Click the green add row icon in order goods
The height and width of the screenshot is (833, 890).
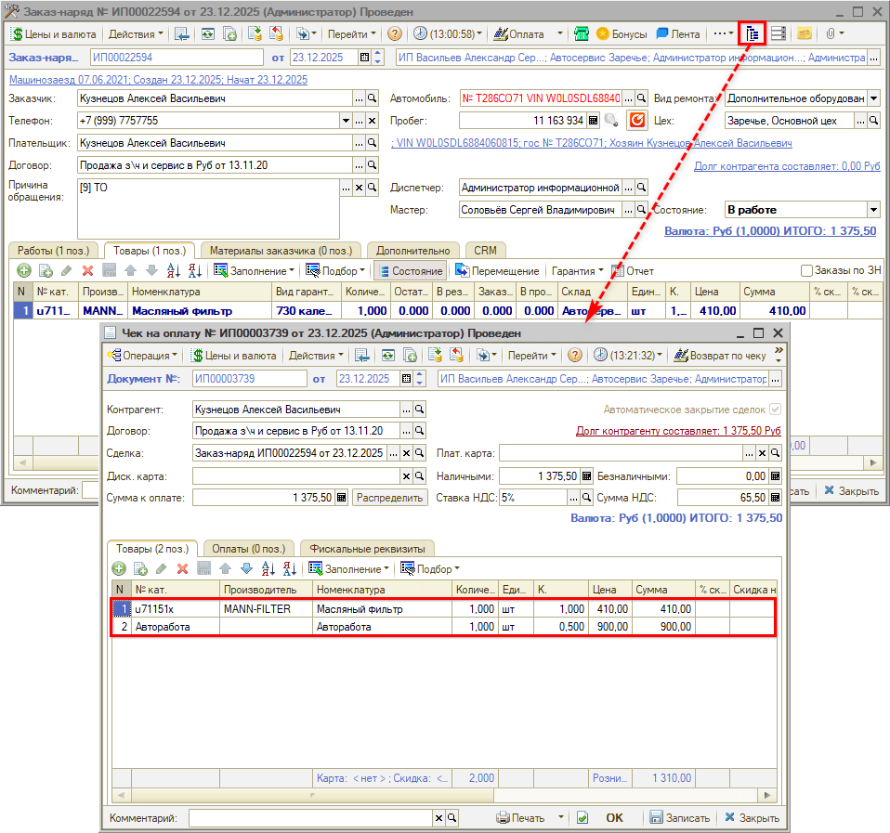coord(23,270)
